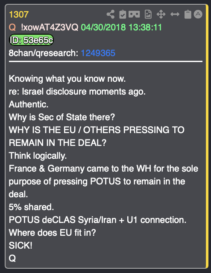Click the tripcode !xowAT4Z3VQ
This screenshot has height=273, width=211.
coord(50,27)
